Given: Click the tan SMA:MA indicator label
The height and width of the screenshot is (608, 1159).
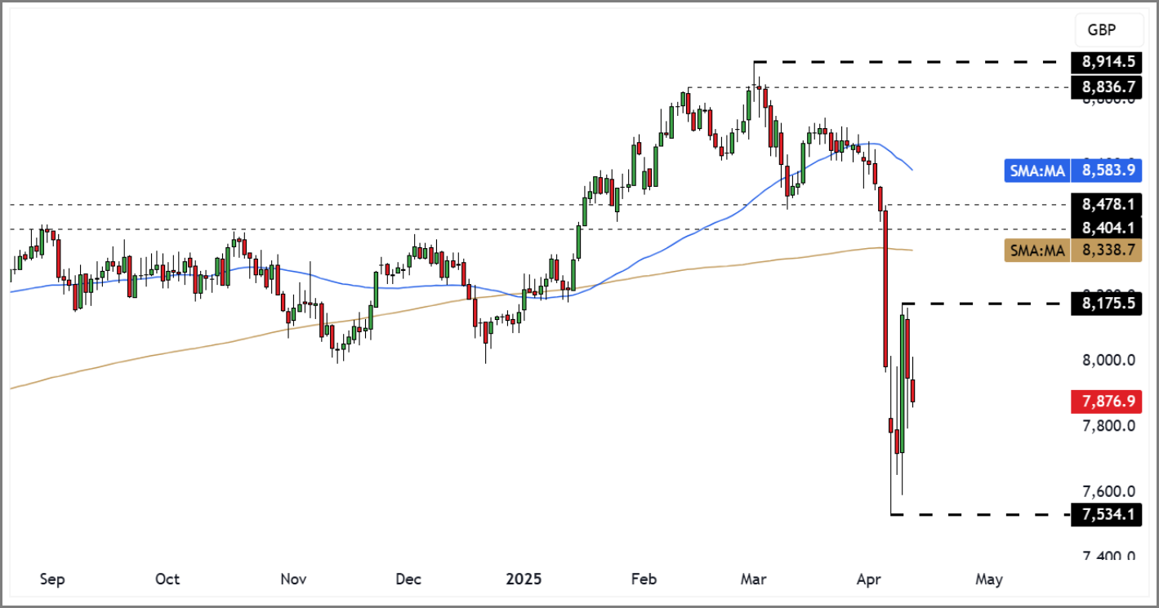Looking at the screenshot, I should [x=1038, y=251].
